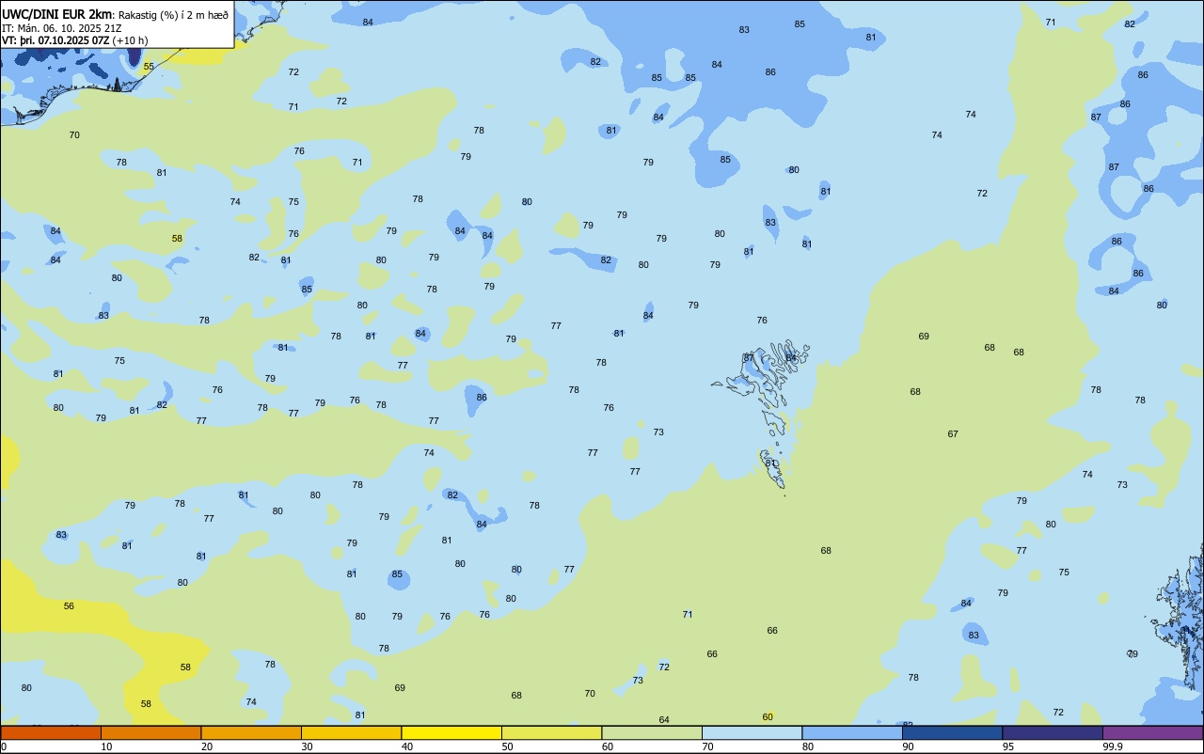This screenshot has width=1204, height=754.
Task: Click the '95' legend tick label
Action: [x=1008, y=746]
